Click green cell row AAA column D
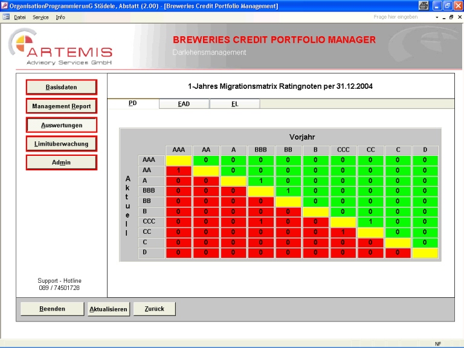 tap(425, 160)
